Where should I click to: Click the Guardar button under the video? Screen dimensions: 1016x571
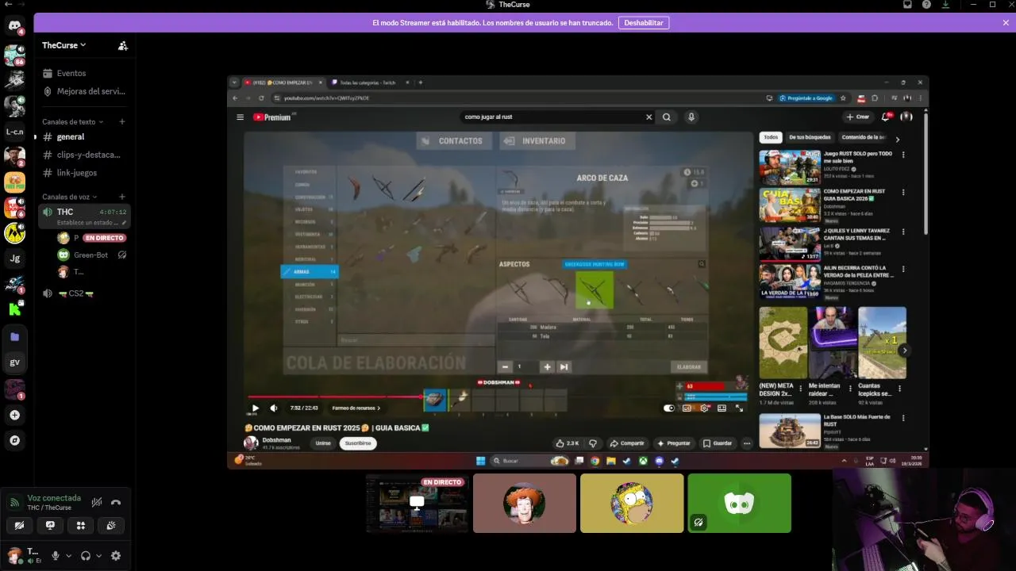(718, 443)
